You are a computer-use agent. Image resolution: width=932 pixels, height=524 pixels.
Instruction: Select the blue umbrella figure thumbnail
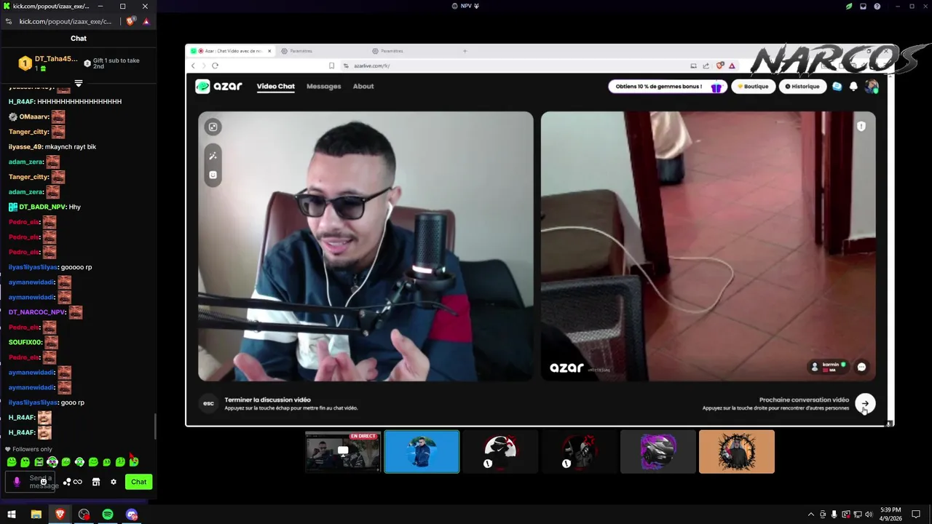coord(422,452)
